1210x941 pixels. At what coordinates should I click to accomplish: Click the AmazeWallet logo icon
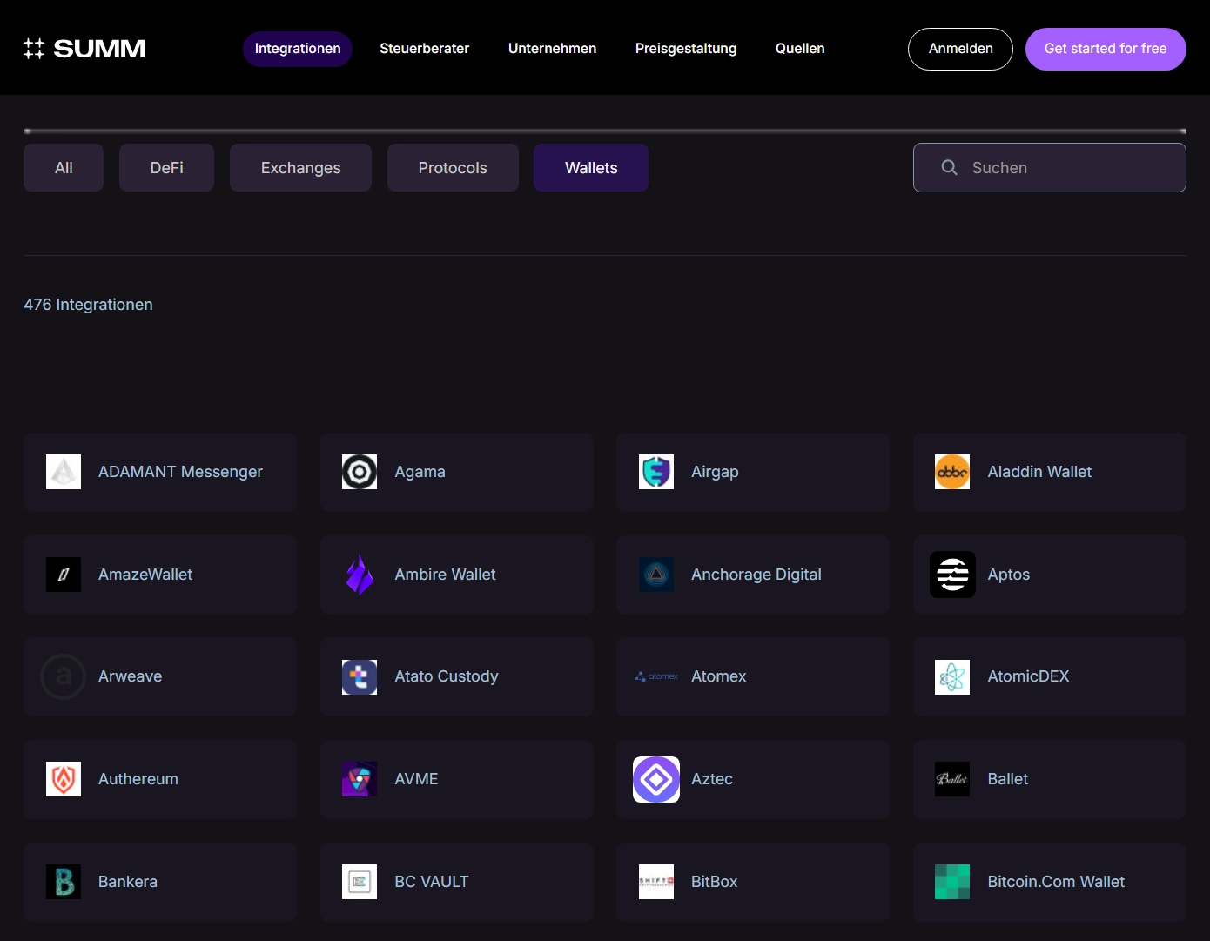point(64,575)
